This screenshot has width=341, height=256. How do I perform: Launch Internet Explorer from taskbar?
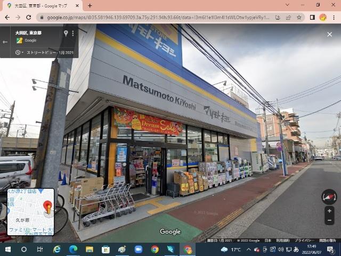pos(57,249)
